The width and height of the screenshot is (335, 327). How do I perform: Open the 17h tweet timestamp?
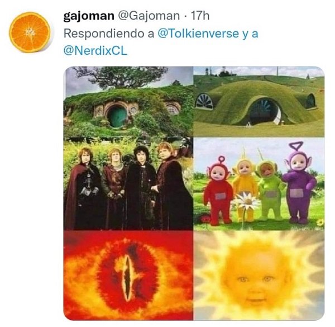pyautogui.click(x=200, y=16)
